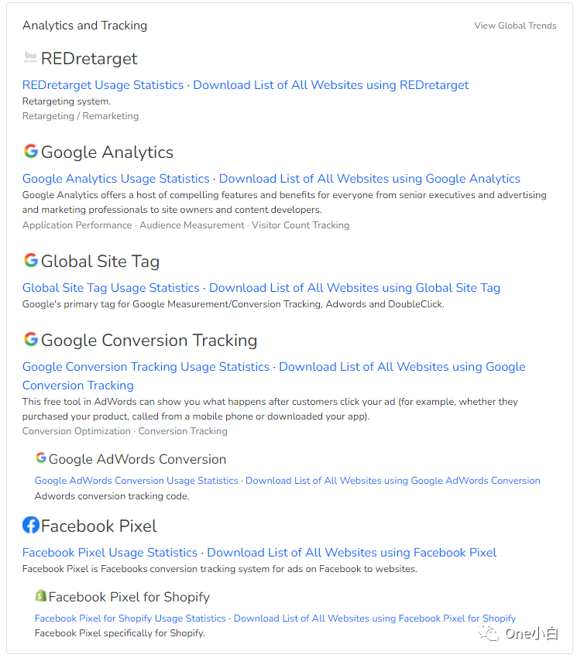The height and width of the screenshot is (658, 577).
Task: Click the Facebook Pixel logo icon
Action: 30,526
